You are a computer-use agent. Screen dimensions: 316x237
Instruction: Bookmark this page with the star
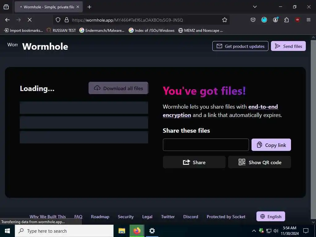coord(225,20)
